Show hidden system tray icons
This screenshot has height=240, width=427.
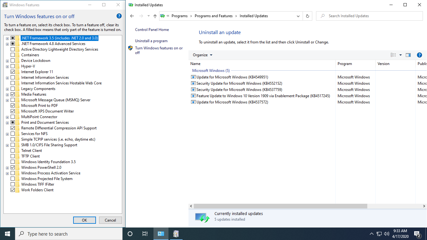coord(371,234)
